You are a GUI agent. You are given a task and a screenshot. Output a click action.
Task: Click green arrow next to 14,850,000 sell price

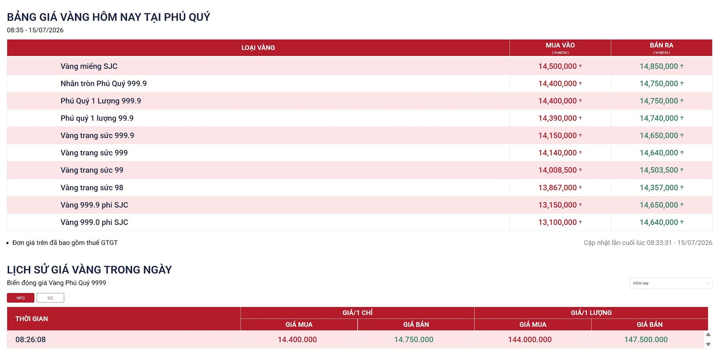click(x=682, y=66)
